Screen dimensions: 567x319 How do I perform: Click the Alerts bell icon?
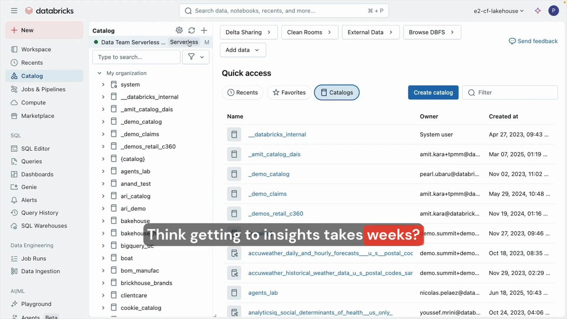pyautogui.click(x=14, y=200)
